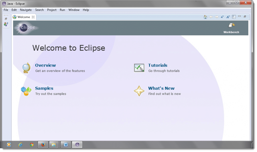Open the Tutorials link
257x152 pixels.
(158, 65)
